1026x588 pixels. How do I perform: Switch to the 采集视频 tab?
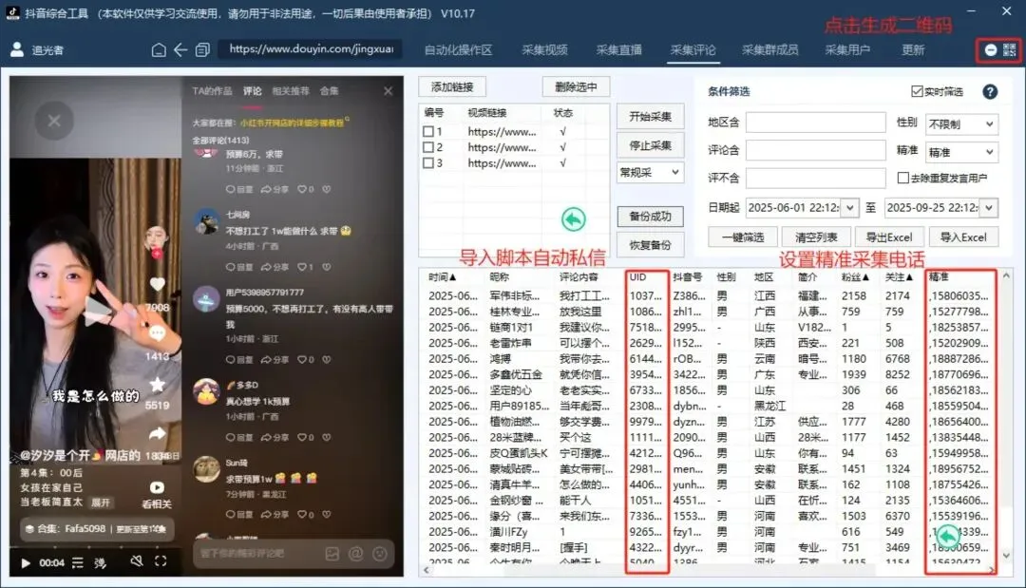point(544,49)
